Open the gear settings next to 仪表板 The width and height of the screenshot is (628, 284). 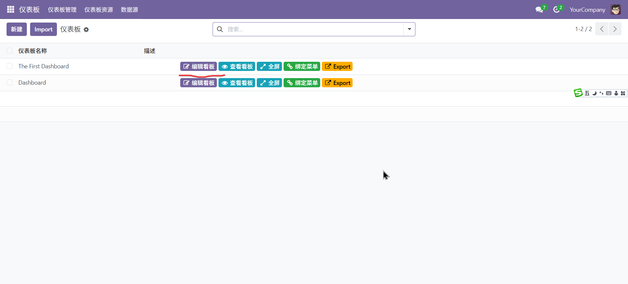tap(86, 30)
